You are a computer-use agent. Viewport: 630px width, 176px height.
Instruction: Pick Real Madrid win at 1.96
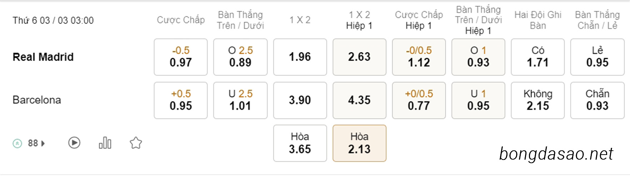tap(300, 57)
